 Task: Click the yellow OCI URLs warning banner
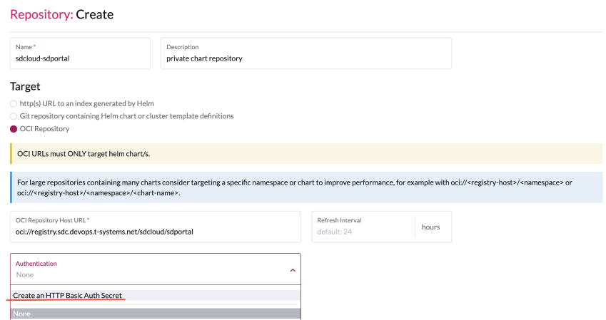(x=305, y=154)
